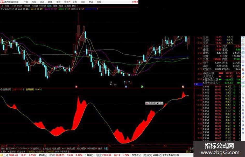This screenshot has width=245, height=157.
Task: Expand the 更多 indicator list
Action: 100,148
